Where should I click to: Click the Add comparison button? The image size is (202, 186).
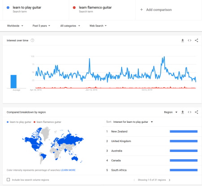click(156, 10)
